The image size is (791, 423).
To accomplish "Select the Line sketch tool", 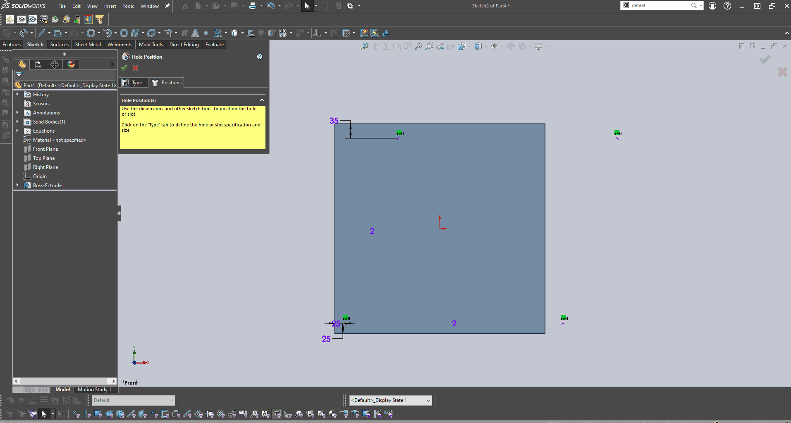I will pos(41,33).
